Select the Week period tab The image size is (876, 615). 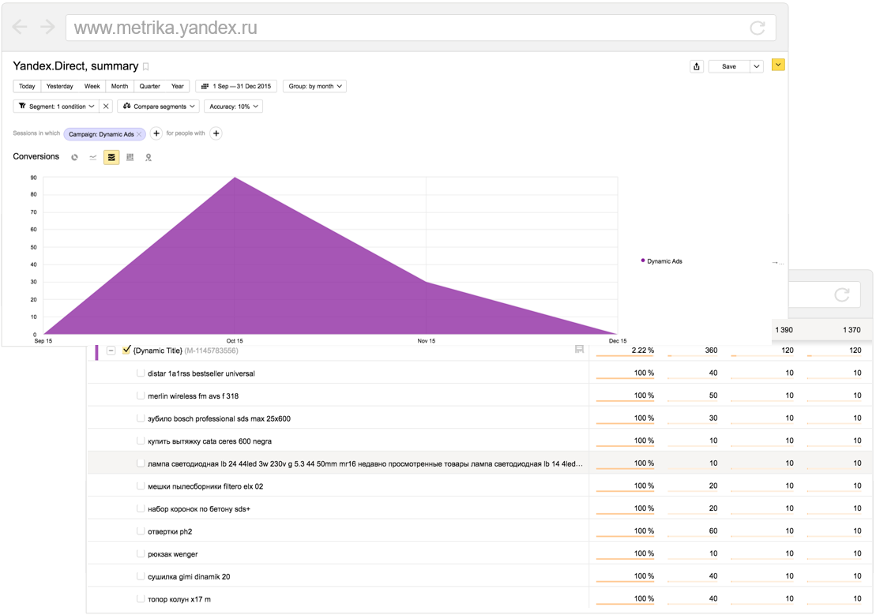(92, 86)
